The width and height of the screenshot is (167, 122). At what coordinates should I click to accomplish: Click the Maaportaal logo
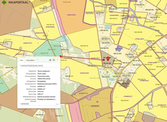[15, 2]
